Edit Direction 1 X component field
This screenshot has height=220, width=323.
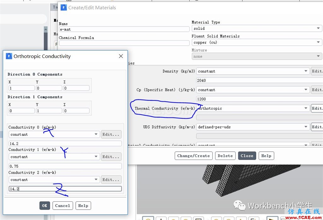pyautogui.click(x=22, y=111)
